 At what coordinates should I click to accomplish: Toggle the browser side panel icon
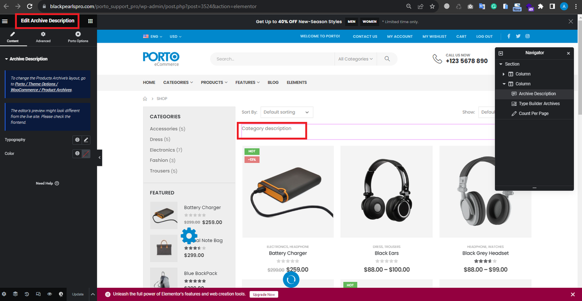click(x=552, y=6)
